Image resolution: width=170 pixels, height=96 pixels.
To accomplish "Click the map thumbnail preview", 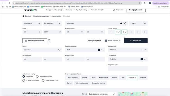I will (x=133, y=94).
